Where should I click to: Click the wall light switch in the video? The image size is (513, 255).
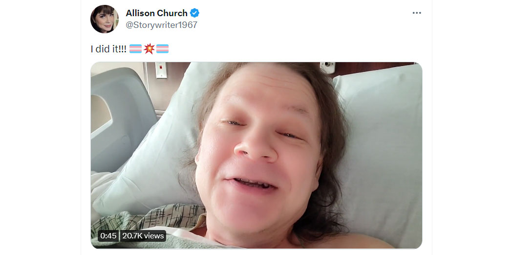click(161, 70)
